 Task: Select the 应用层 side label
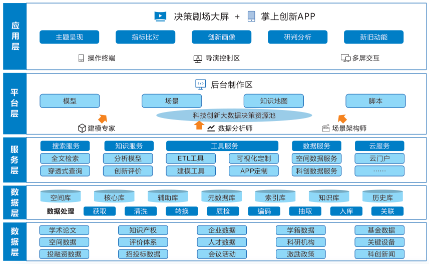coord(15,36)
